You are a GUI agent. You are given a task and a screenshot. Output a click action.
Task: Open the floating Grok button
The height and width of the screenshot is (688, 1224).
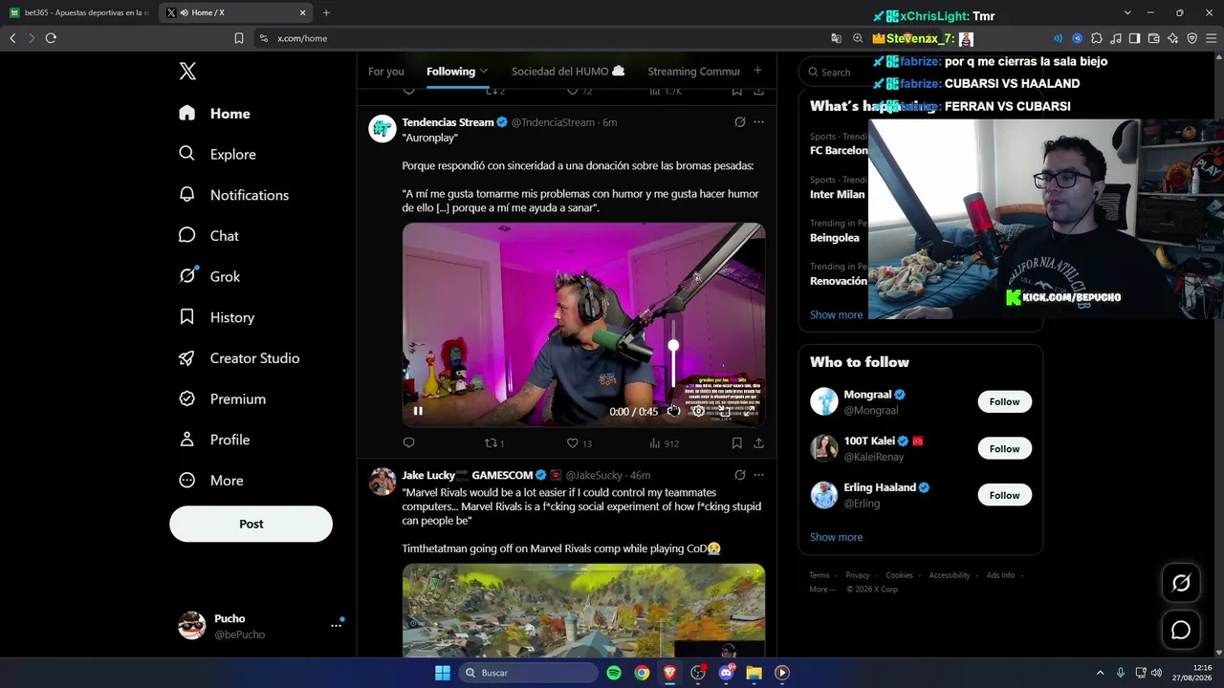tap(1181, 583)
